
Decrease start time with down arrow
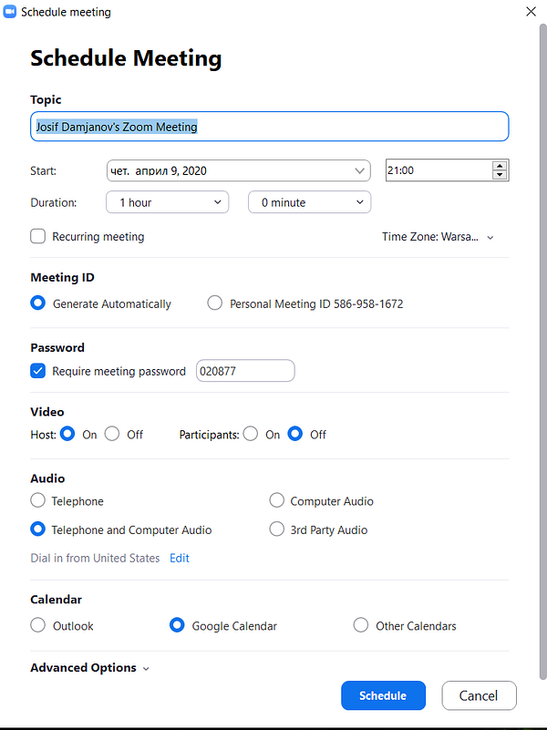click(x=500, y=175)
